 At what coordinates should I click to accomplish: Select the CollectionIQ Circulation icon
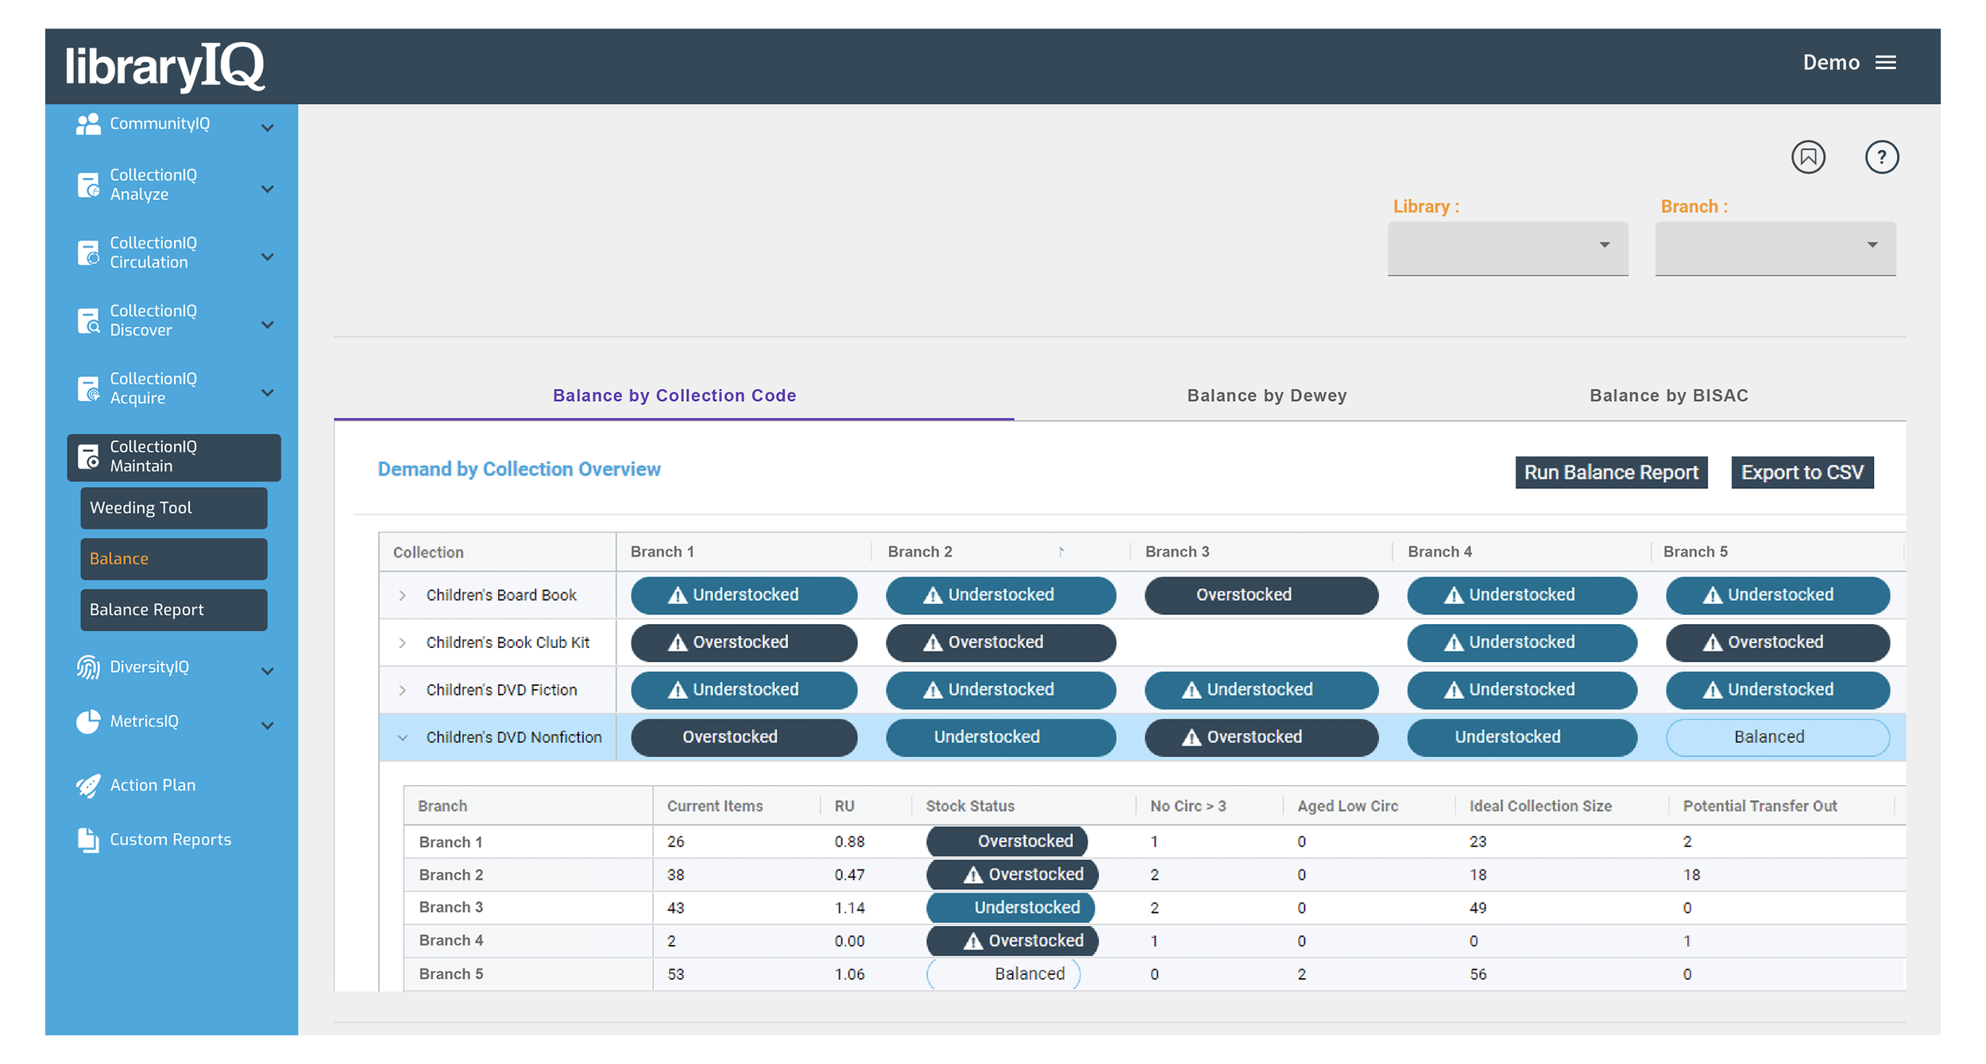coord(89,253)
